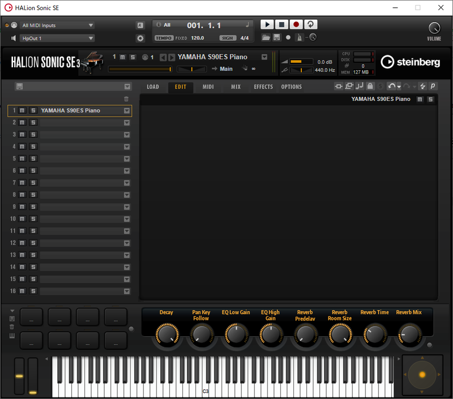Go to the MIX tab
Viewport: 453px width, 399px height.
point(236,87)
